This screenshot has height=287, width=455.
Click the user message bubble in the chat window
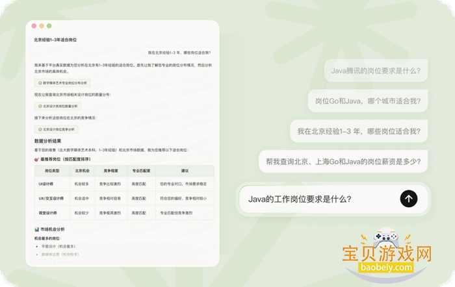[179, 53]
